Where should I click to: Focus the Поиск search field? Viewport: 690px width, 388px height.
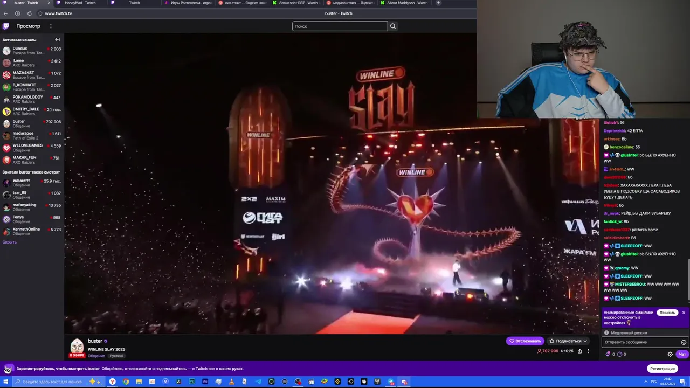(x=340, y=26)
